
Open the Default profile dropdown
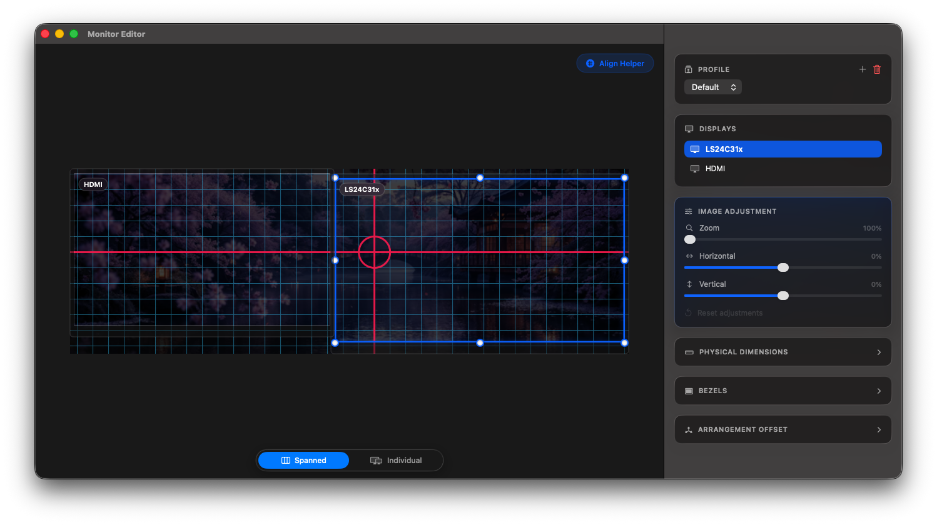point(713,87)
